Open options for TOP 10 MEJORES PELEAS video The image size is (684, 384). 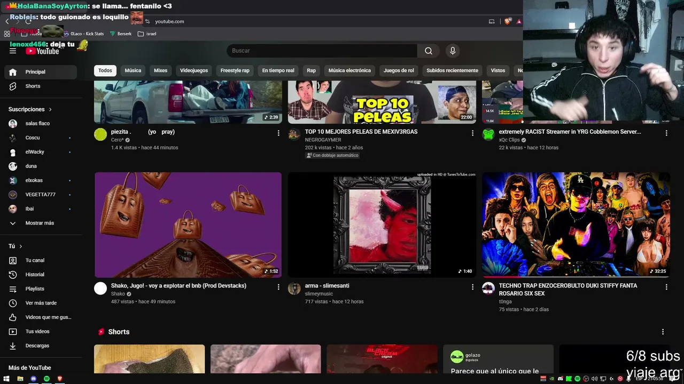click(x=472, y=133)
